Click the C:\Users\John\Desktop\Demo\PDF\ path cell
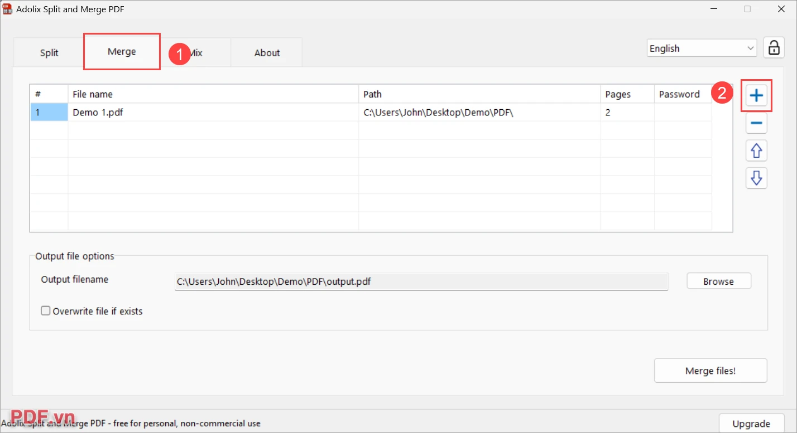 click(479, 112)
